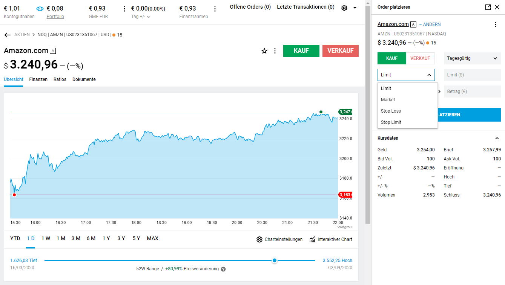This screenshot has height=285, width=505.
Task: Click the Betrag (€) input field
Action: point(472,91)
